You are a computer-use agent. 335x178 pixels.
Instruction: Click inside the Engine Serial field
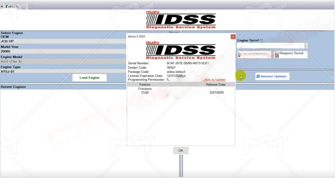(x=270, y=45)
